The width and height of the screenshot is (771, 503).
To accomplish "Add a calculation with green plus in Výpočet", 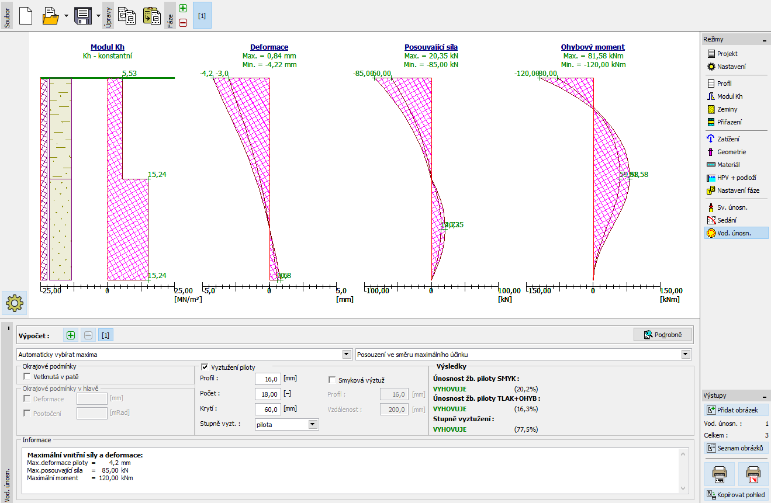I will click(71, 335).
